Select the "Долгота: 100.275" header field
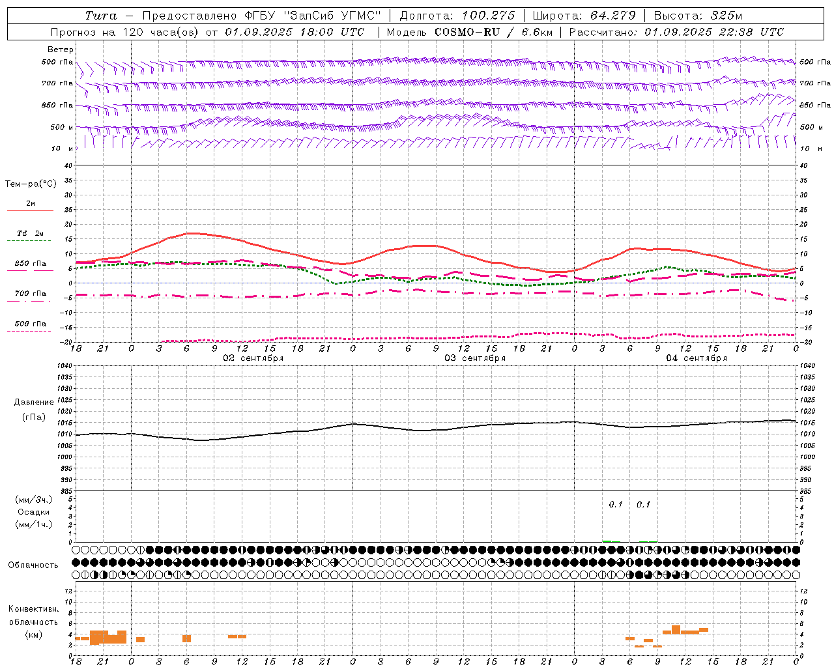The image size is (834, 667). [457, 16]
